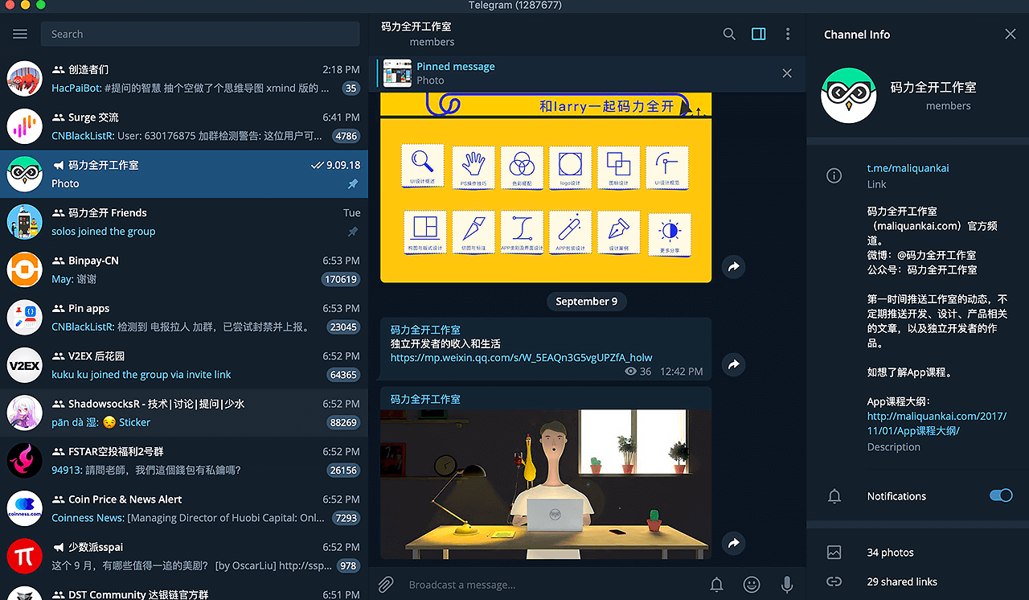This screenshot has height=600, width=1029.
Task: Toggle the side info panel icon
Action: tap(758, 34)
